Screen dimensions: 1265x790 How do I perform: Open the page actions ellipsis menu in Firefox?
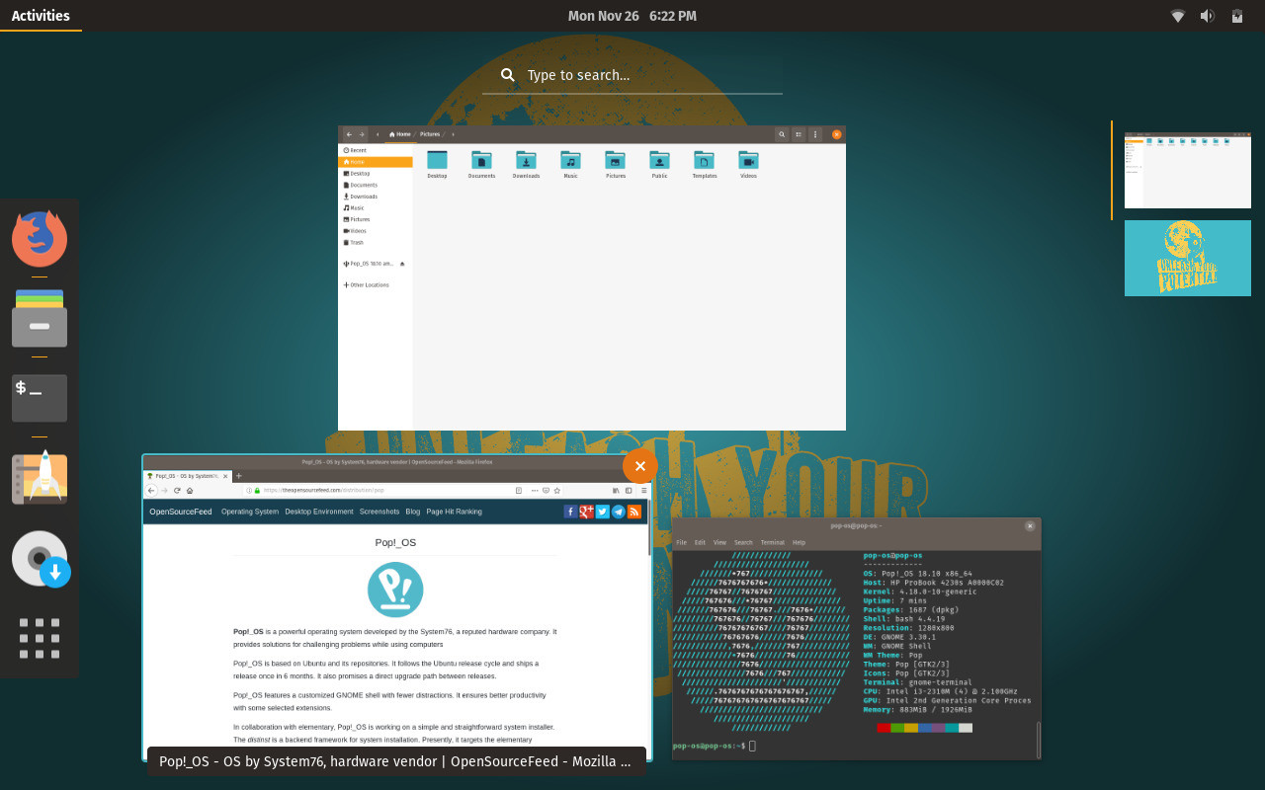535,489
